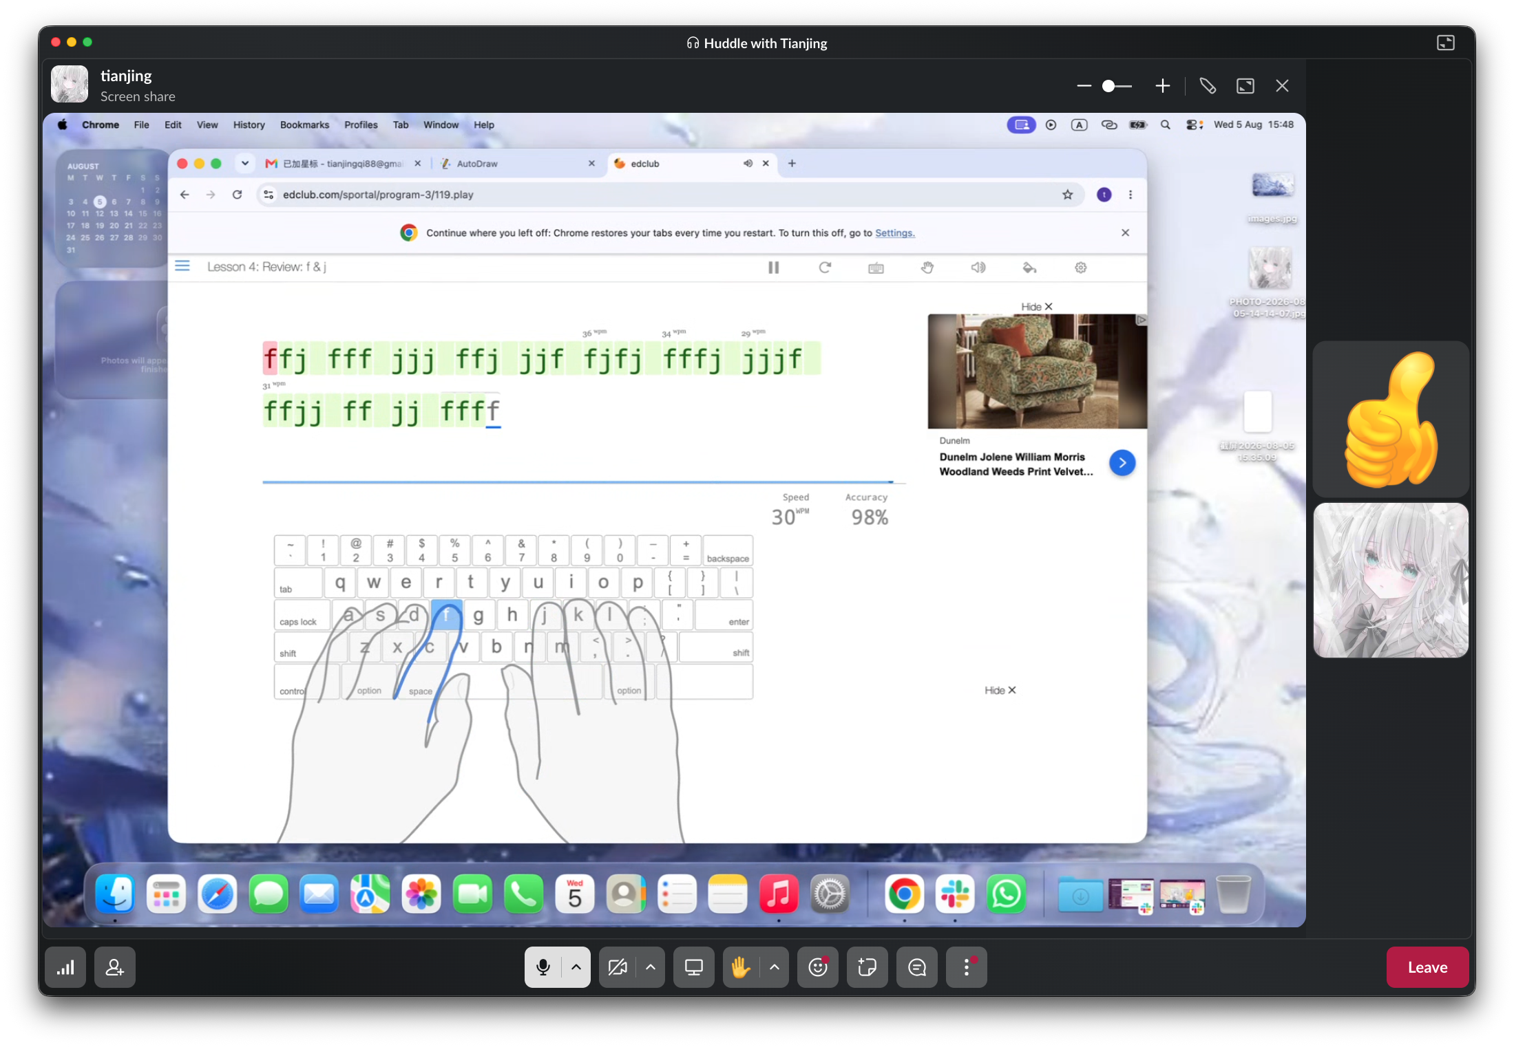This screenshot has width=1514, height=1047.
Task: Open the Bookmarks menu
Action: tap(304, 125)
